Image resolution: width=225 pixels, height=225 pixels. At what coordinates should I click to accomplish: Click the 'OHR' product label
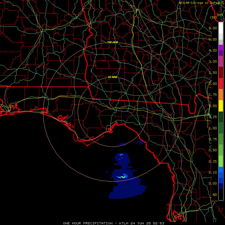[220, 15]
